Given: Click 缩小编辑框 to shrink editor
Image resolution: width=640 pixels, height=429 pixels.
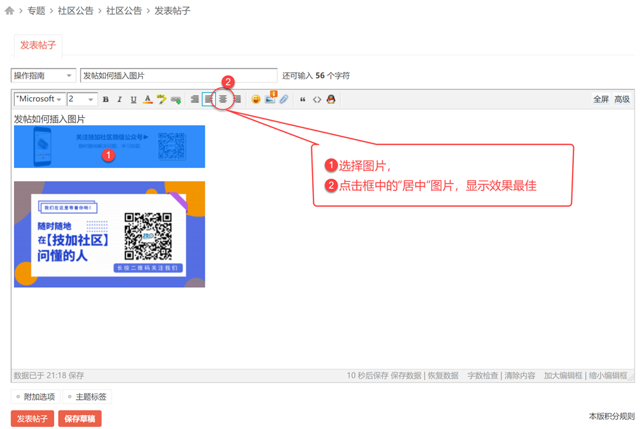Looking at the screenshot, I should [608, 376].
